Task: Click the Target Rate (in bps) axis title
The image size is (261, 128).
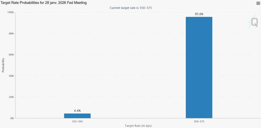Action: [138, 126]
